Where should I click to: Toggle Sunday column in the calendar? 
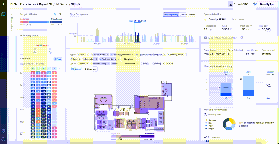tap(27, 69)
